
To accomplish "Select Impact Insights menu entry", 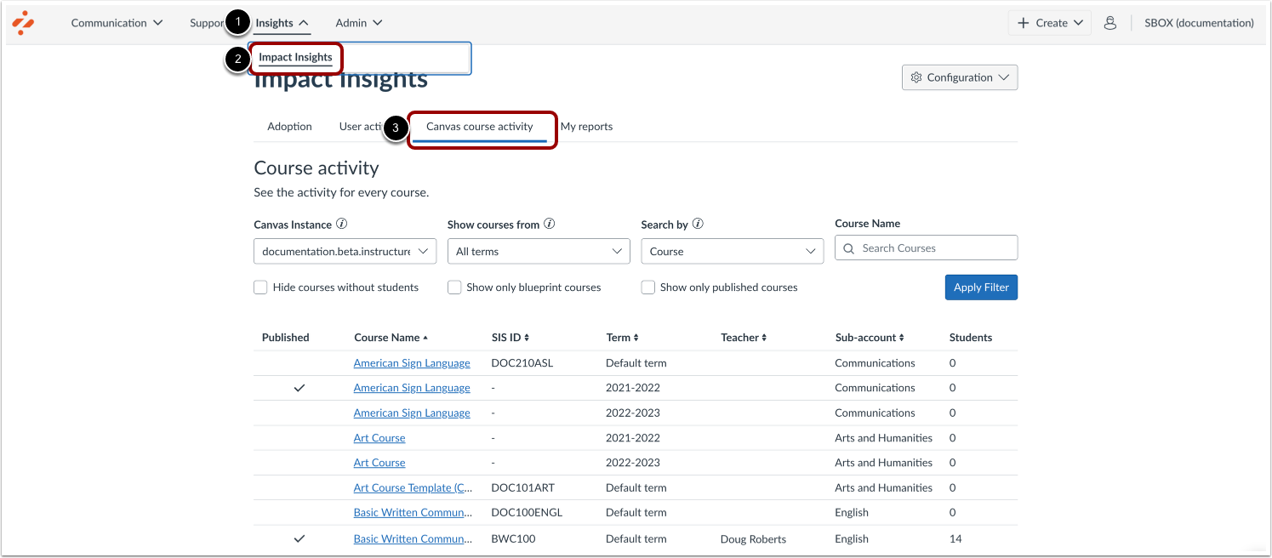I will [295, 58].
